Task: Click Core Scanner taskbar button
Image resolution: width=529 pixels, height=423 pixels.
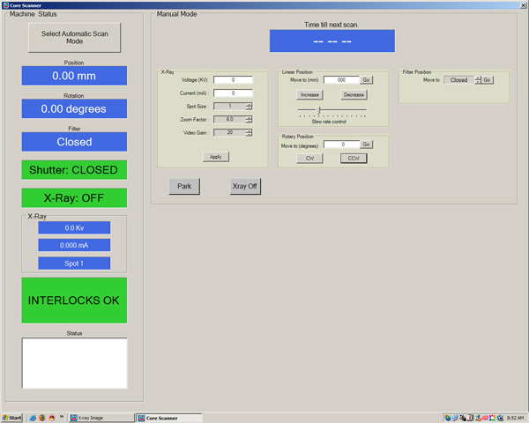Action: 169,418
